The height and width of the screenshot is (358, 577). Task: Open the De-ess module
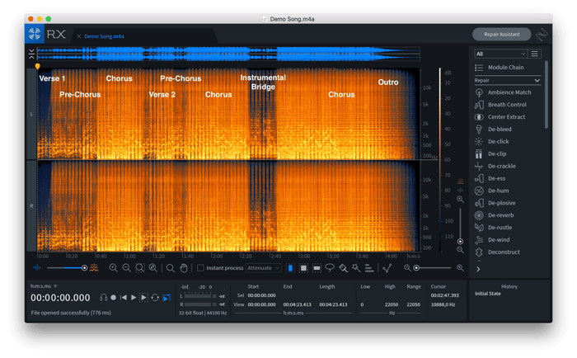[x=490, y=178]
